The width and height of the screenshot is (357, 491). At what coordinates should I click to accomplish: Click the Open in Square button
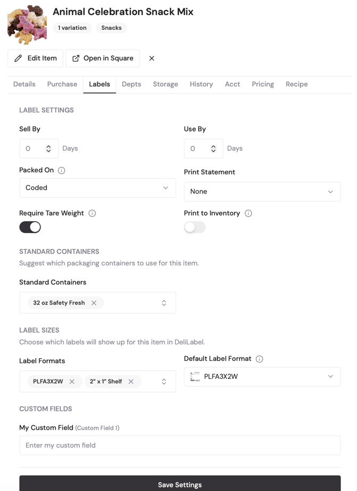(103, 58)
